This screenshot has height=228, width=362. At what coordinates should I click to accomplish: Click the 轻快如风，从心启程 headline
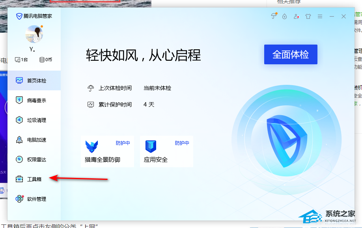[144, 55]
